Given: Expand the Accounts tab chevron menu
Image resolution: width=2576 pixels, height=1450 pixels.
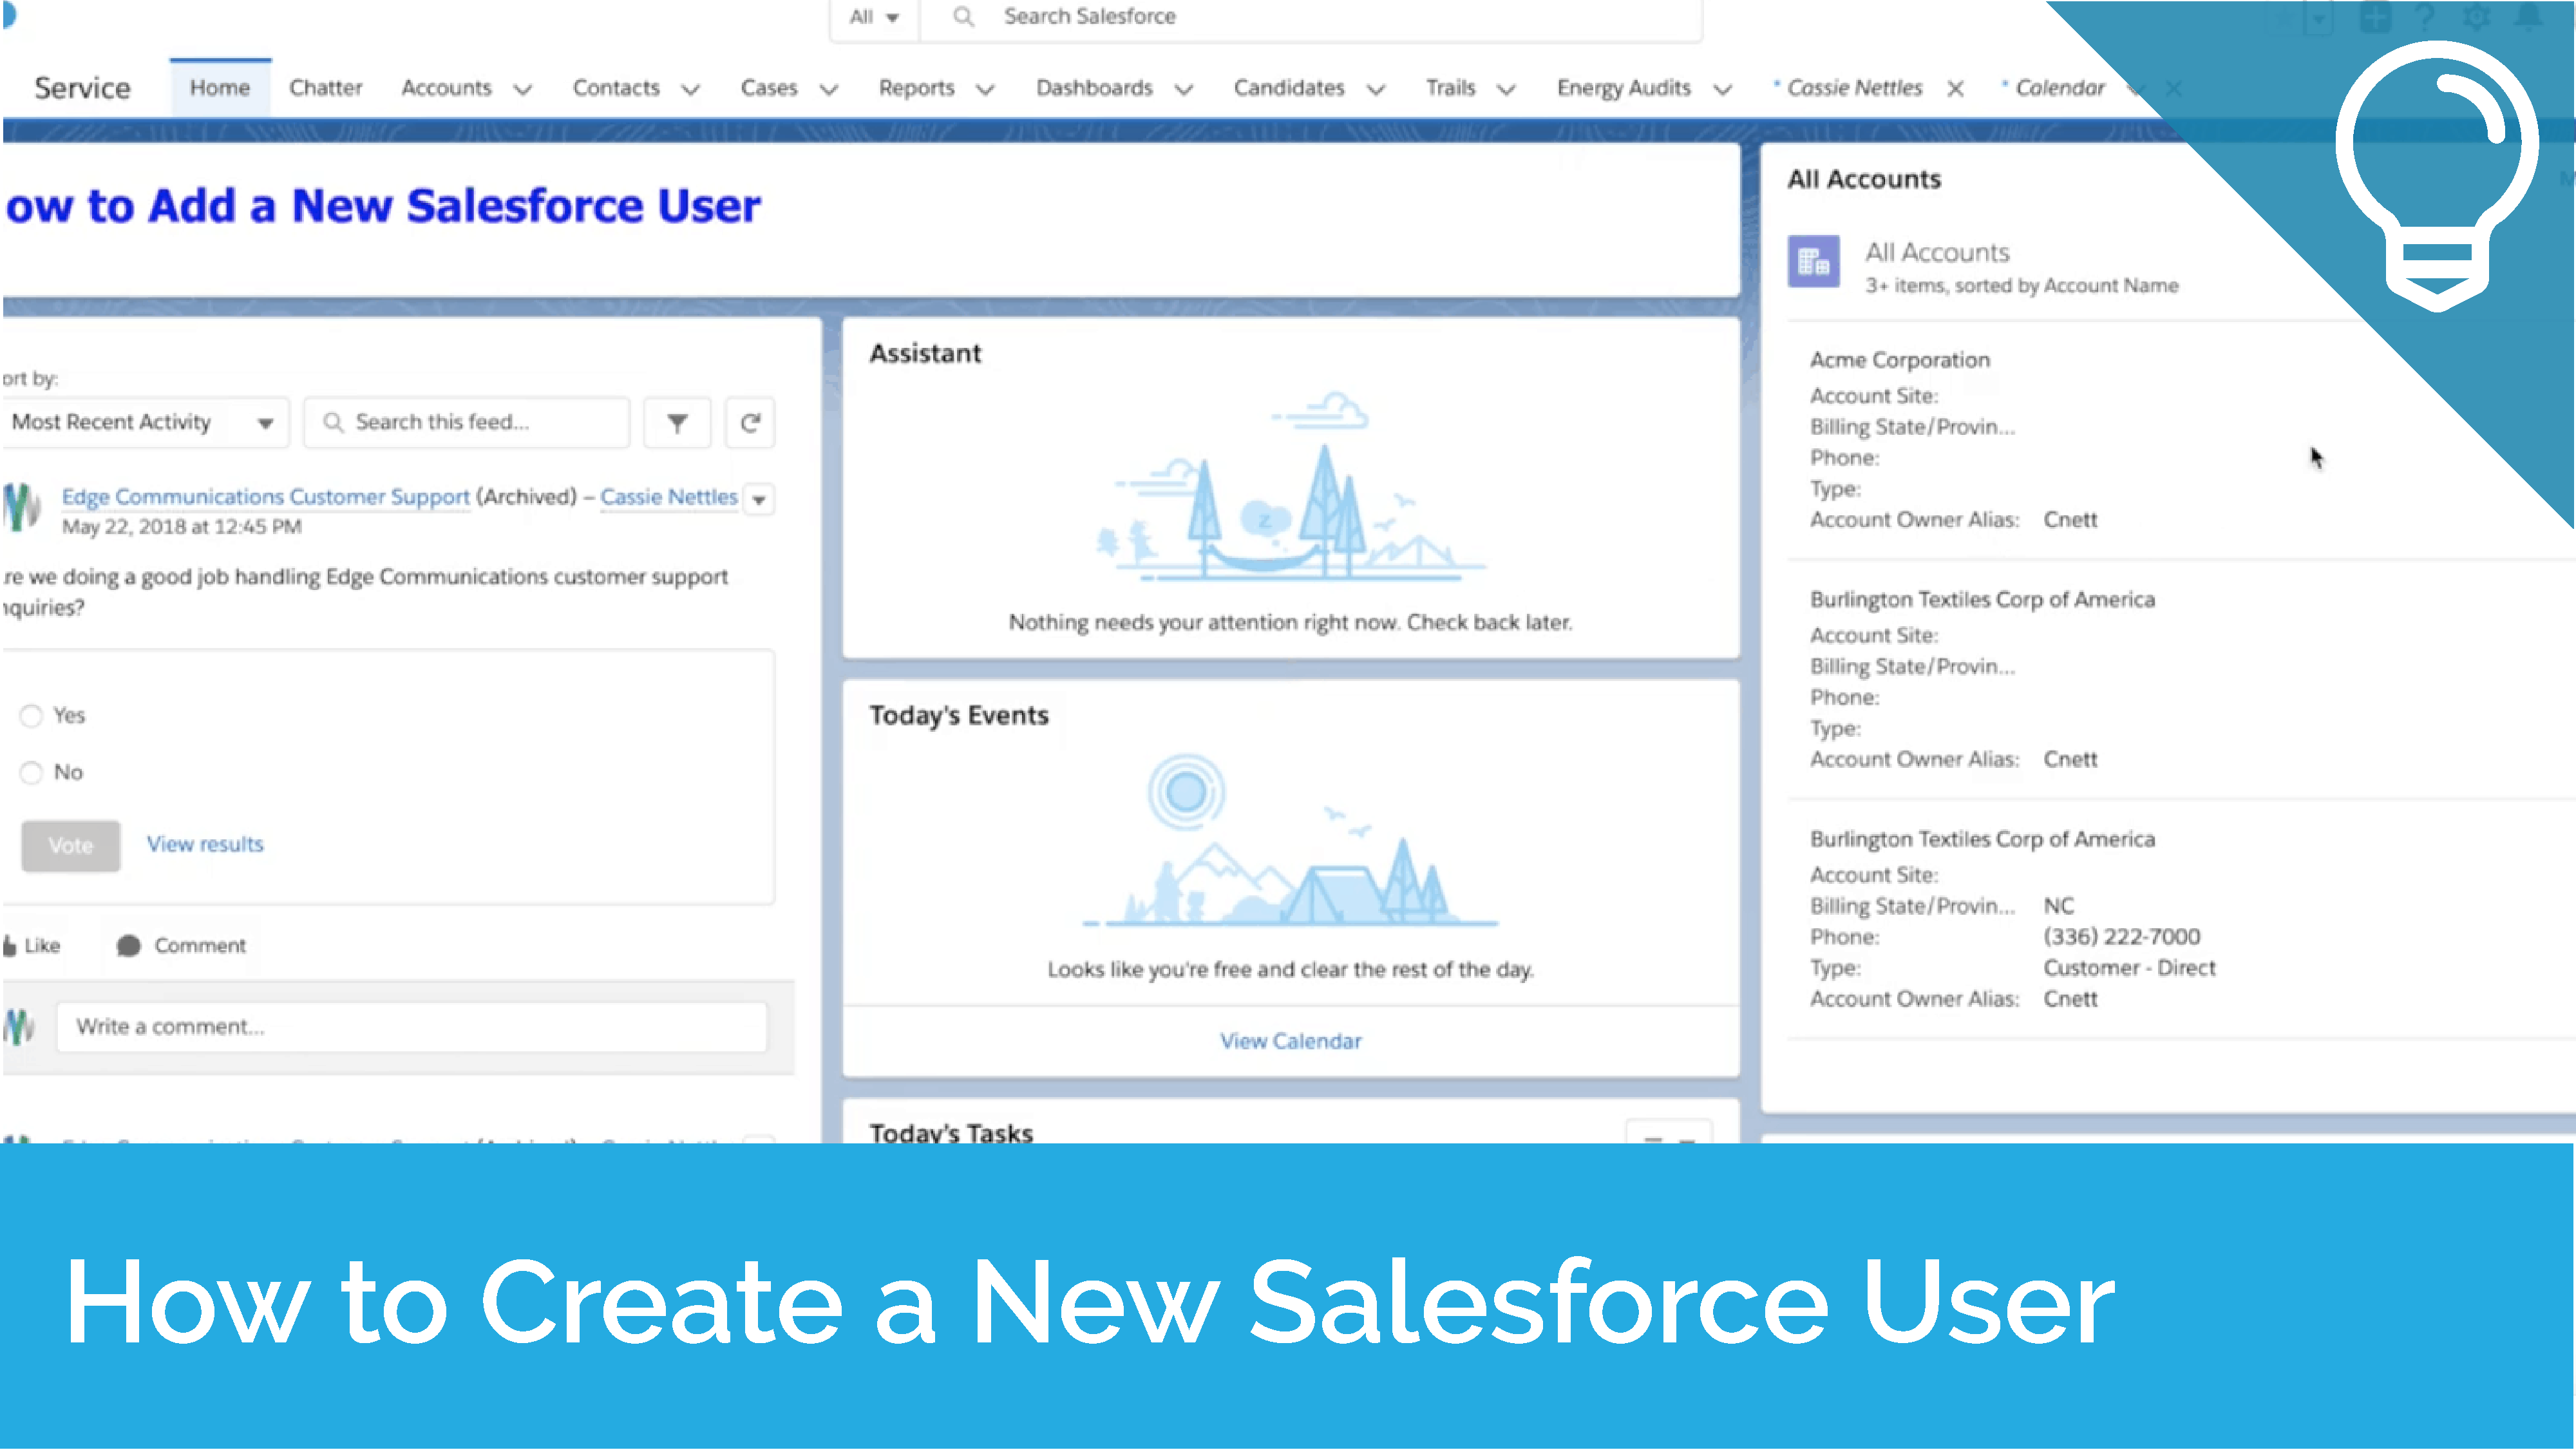Looking at the screenshot, I should point(522,89).
